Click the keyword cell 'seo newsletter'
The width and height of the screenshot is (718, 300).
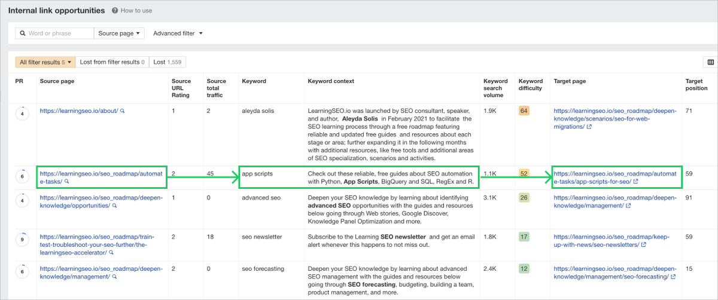[x=262, y=237]
